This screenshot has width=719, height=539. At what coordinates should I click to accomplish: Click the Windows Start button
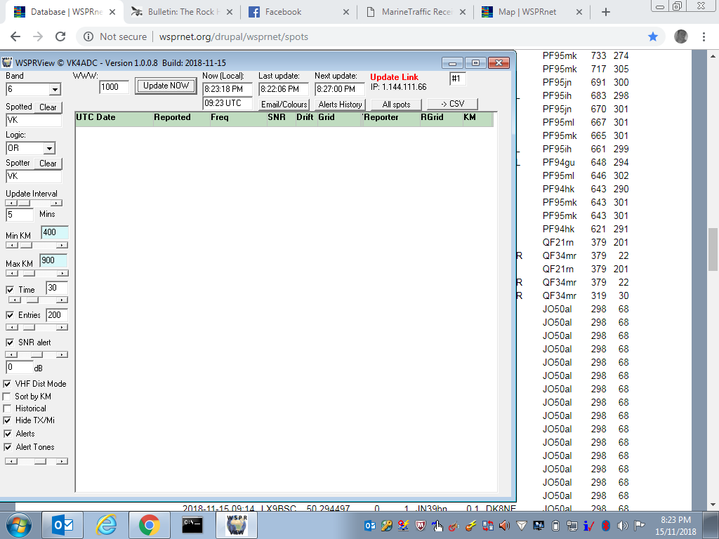coord(19,524)
